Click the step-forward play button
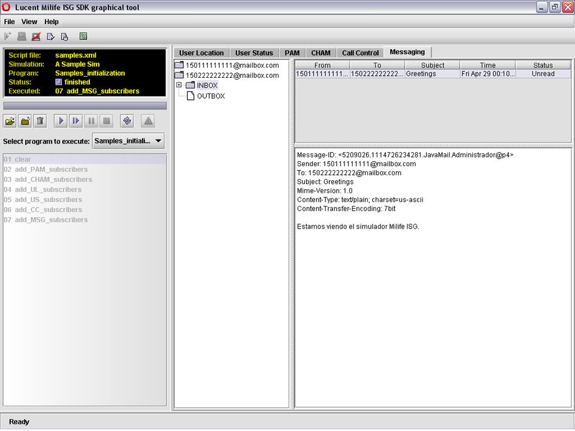The height and width of the screenshot is (431, 575). pyautogui.click(x=76, y=121)
